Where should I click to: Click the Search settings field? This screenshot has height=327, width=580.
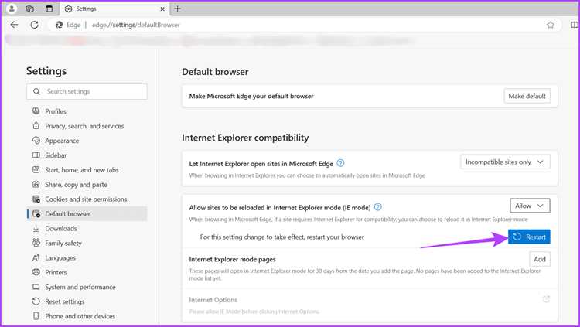point(87,91)
